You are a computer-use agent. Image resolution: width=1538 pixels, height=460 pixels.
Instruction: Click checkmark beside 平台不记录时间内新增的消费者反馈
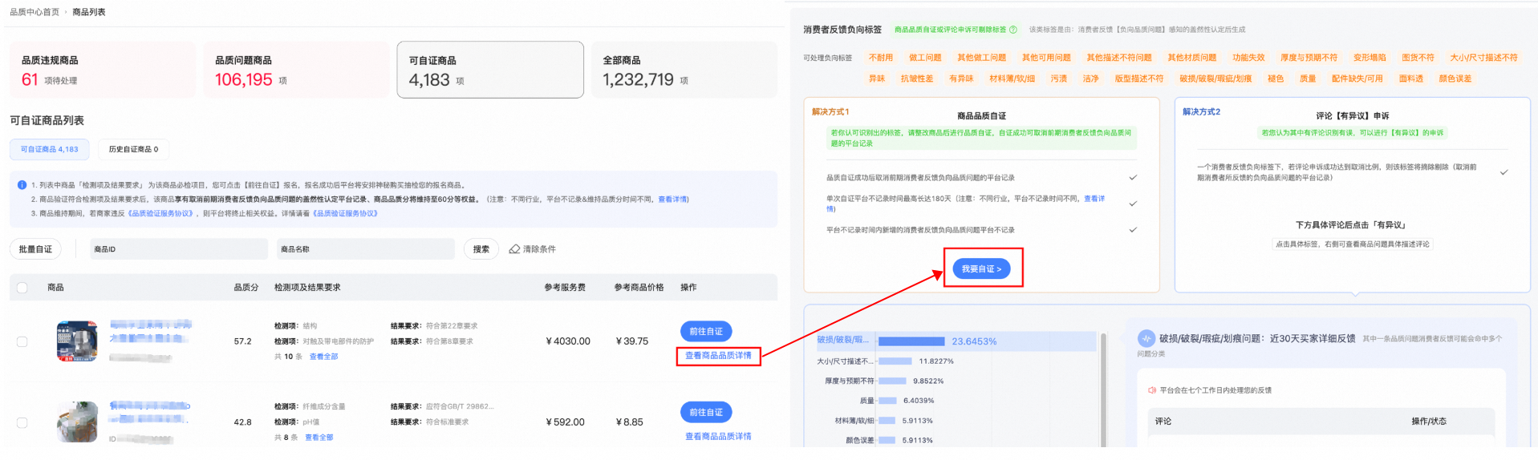(x=1133, y=230)
